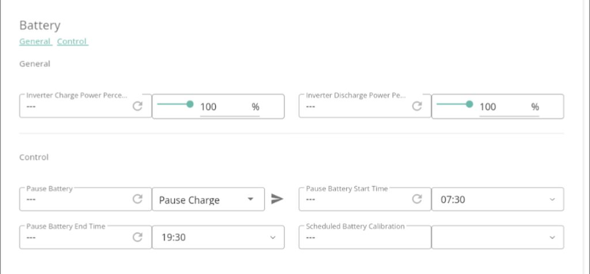
Task: Click the Pause Battery End Time readout field
Action: tap(75, 237)
